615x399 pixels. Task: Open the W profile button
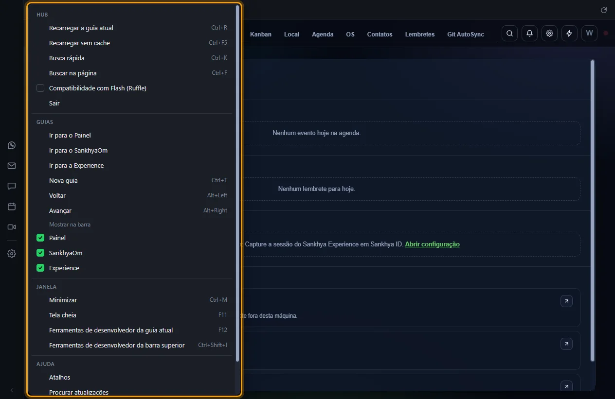click(589, 34)
